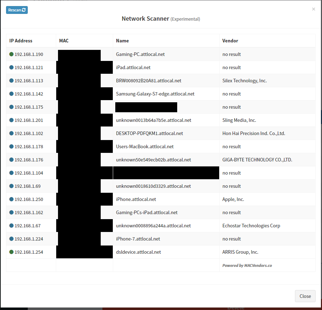Click status dot beside 192.168.1.250
The image size is (322, 310).
click(11, 199)
